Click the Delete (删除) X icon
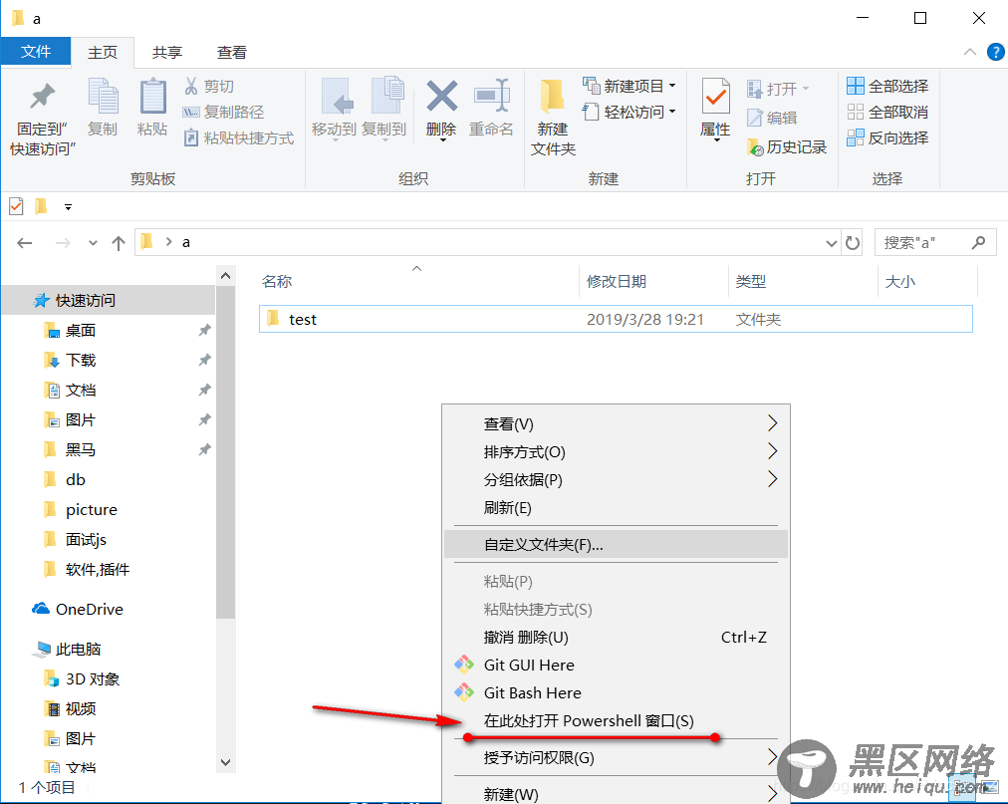Screen dimensions: 1008x804 (441, 97)
